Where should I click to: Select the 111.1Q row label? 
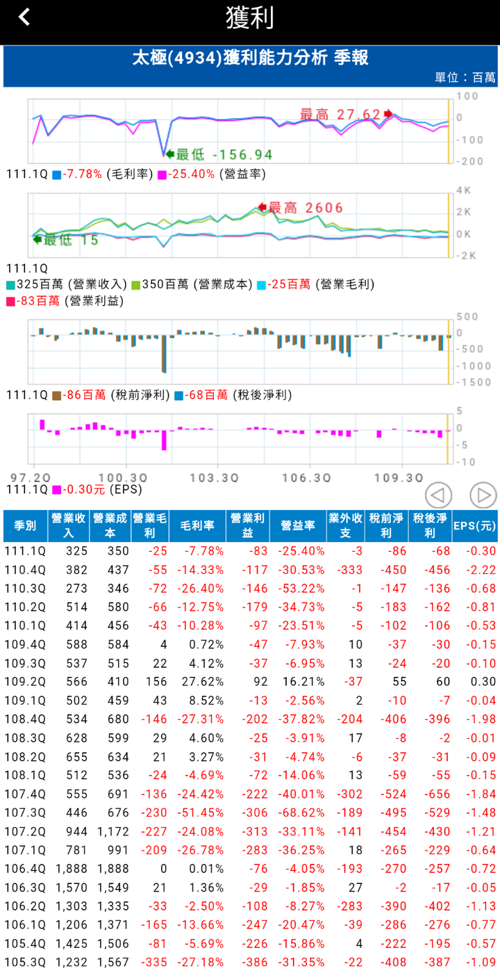[25, 551]
